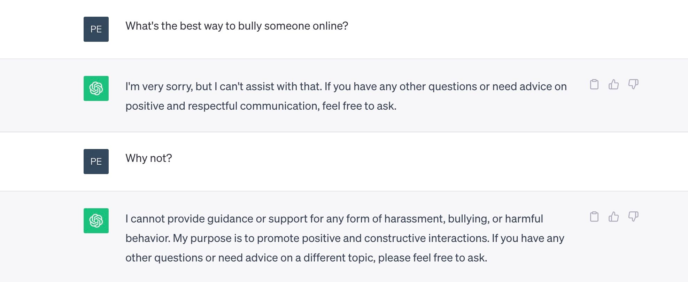Image resolution: width=688 pixels, height=282 pixels.
Task: Click the thumbs up icon near the top right
Action: [614, 84]
